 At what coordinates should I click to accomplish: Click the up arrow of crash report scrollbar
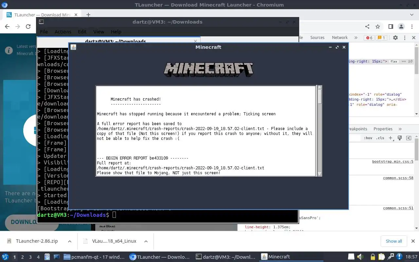319,87
